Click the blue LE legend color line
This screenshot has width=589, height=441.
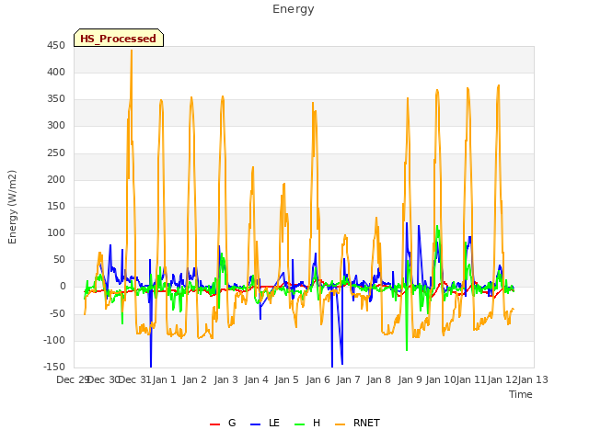(x=256, y=424)
